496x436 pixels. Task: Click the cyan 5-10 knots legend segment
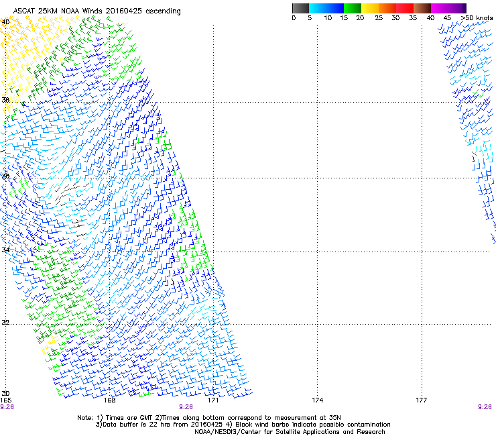click(318, 8)
